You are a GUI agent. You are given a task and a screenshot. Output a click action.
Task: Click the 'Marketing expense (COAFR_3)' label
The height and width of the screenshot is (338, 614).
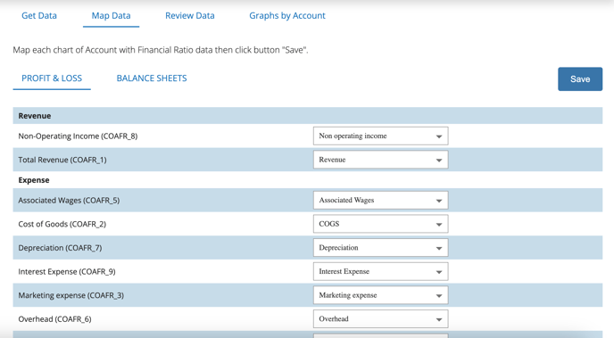71,295
